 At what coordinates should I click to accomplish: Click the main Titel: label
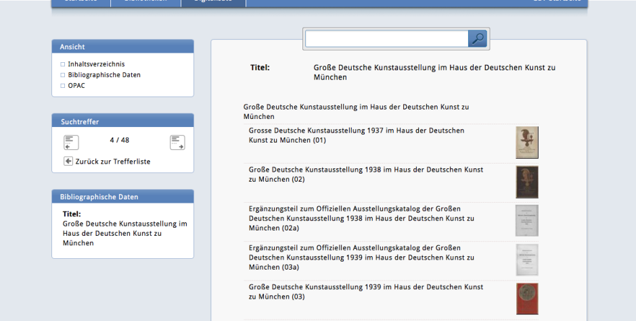(x=260, y=68)
